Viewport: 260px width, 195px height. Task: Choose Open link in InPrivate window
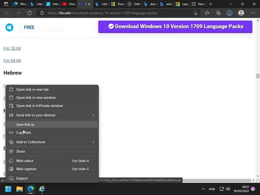coord(52,106)
